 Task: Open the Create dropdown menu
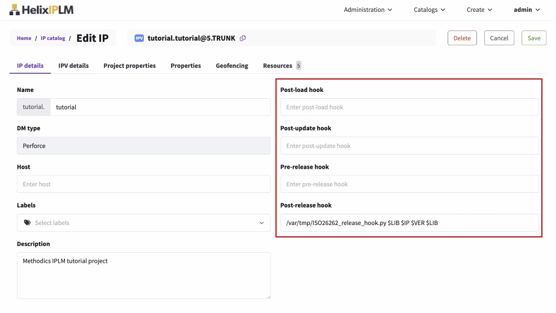pos(479,10)
